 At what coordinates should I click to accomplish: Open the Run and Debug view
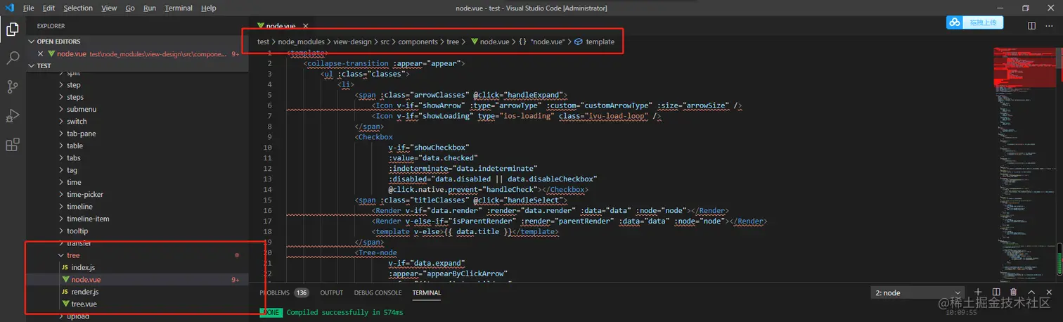pyautogui.click(x=13, y=115)
